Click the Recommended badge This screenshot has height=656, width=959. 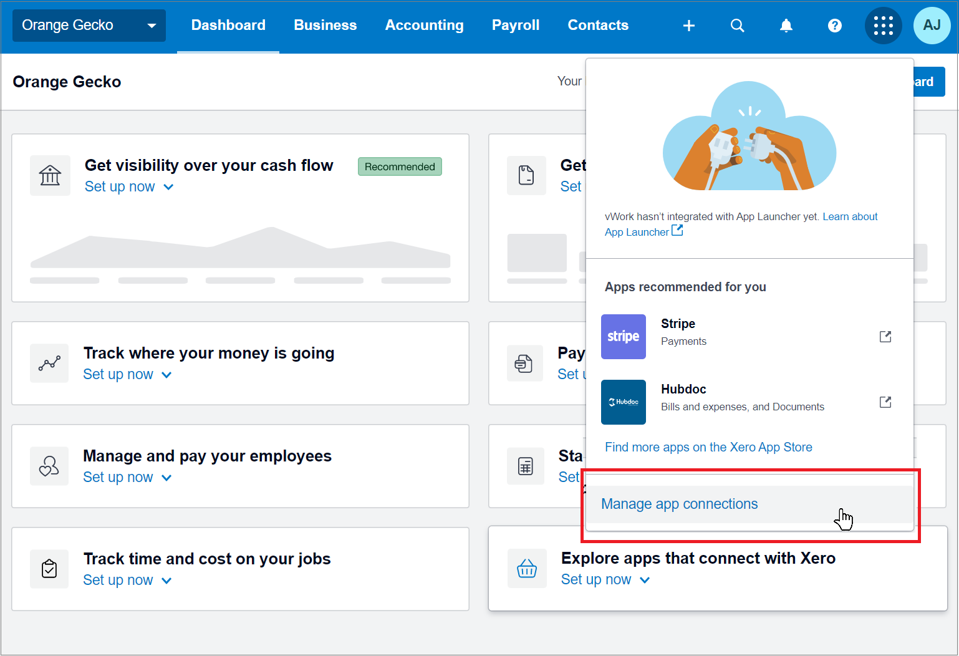(400, 166)
